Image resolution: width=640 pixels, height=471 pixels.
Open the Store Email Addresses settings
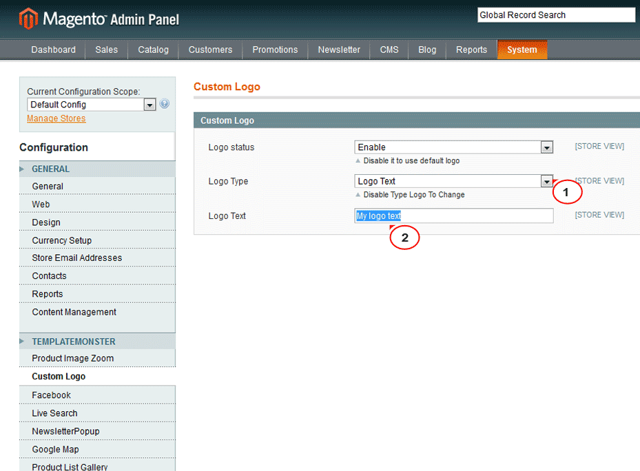(76, 258)
